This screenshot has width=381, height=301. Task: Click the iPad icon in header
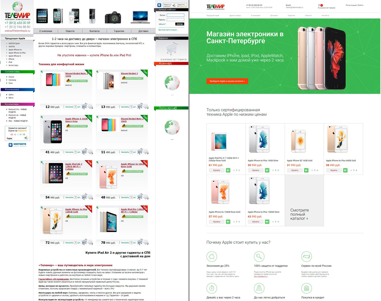point(42,16)
